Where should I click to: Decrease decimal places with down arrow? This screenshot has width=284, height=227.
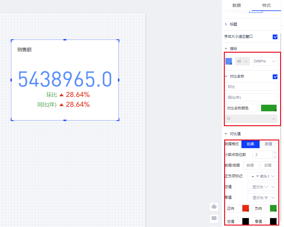click(275, 157)
